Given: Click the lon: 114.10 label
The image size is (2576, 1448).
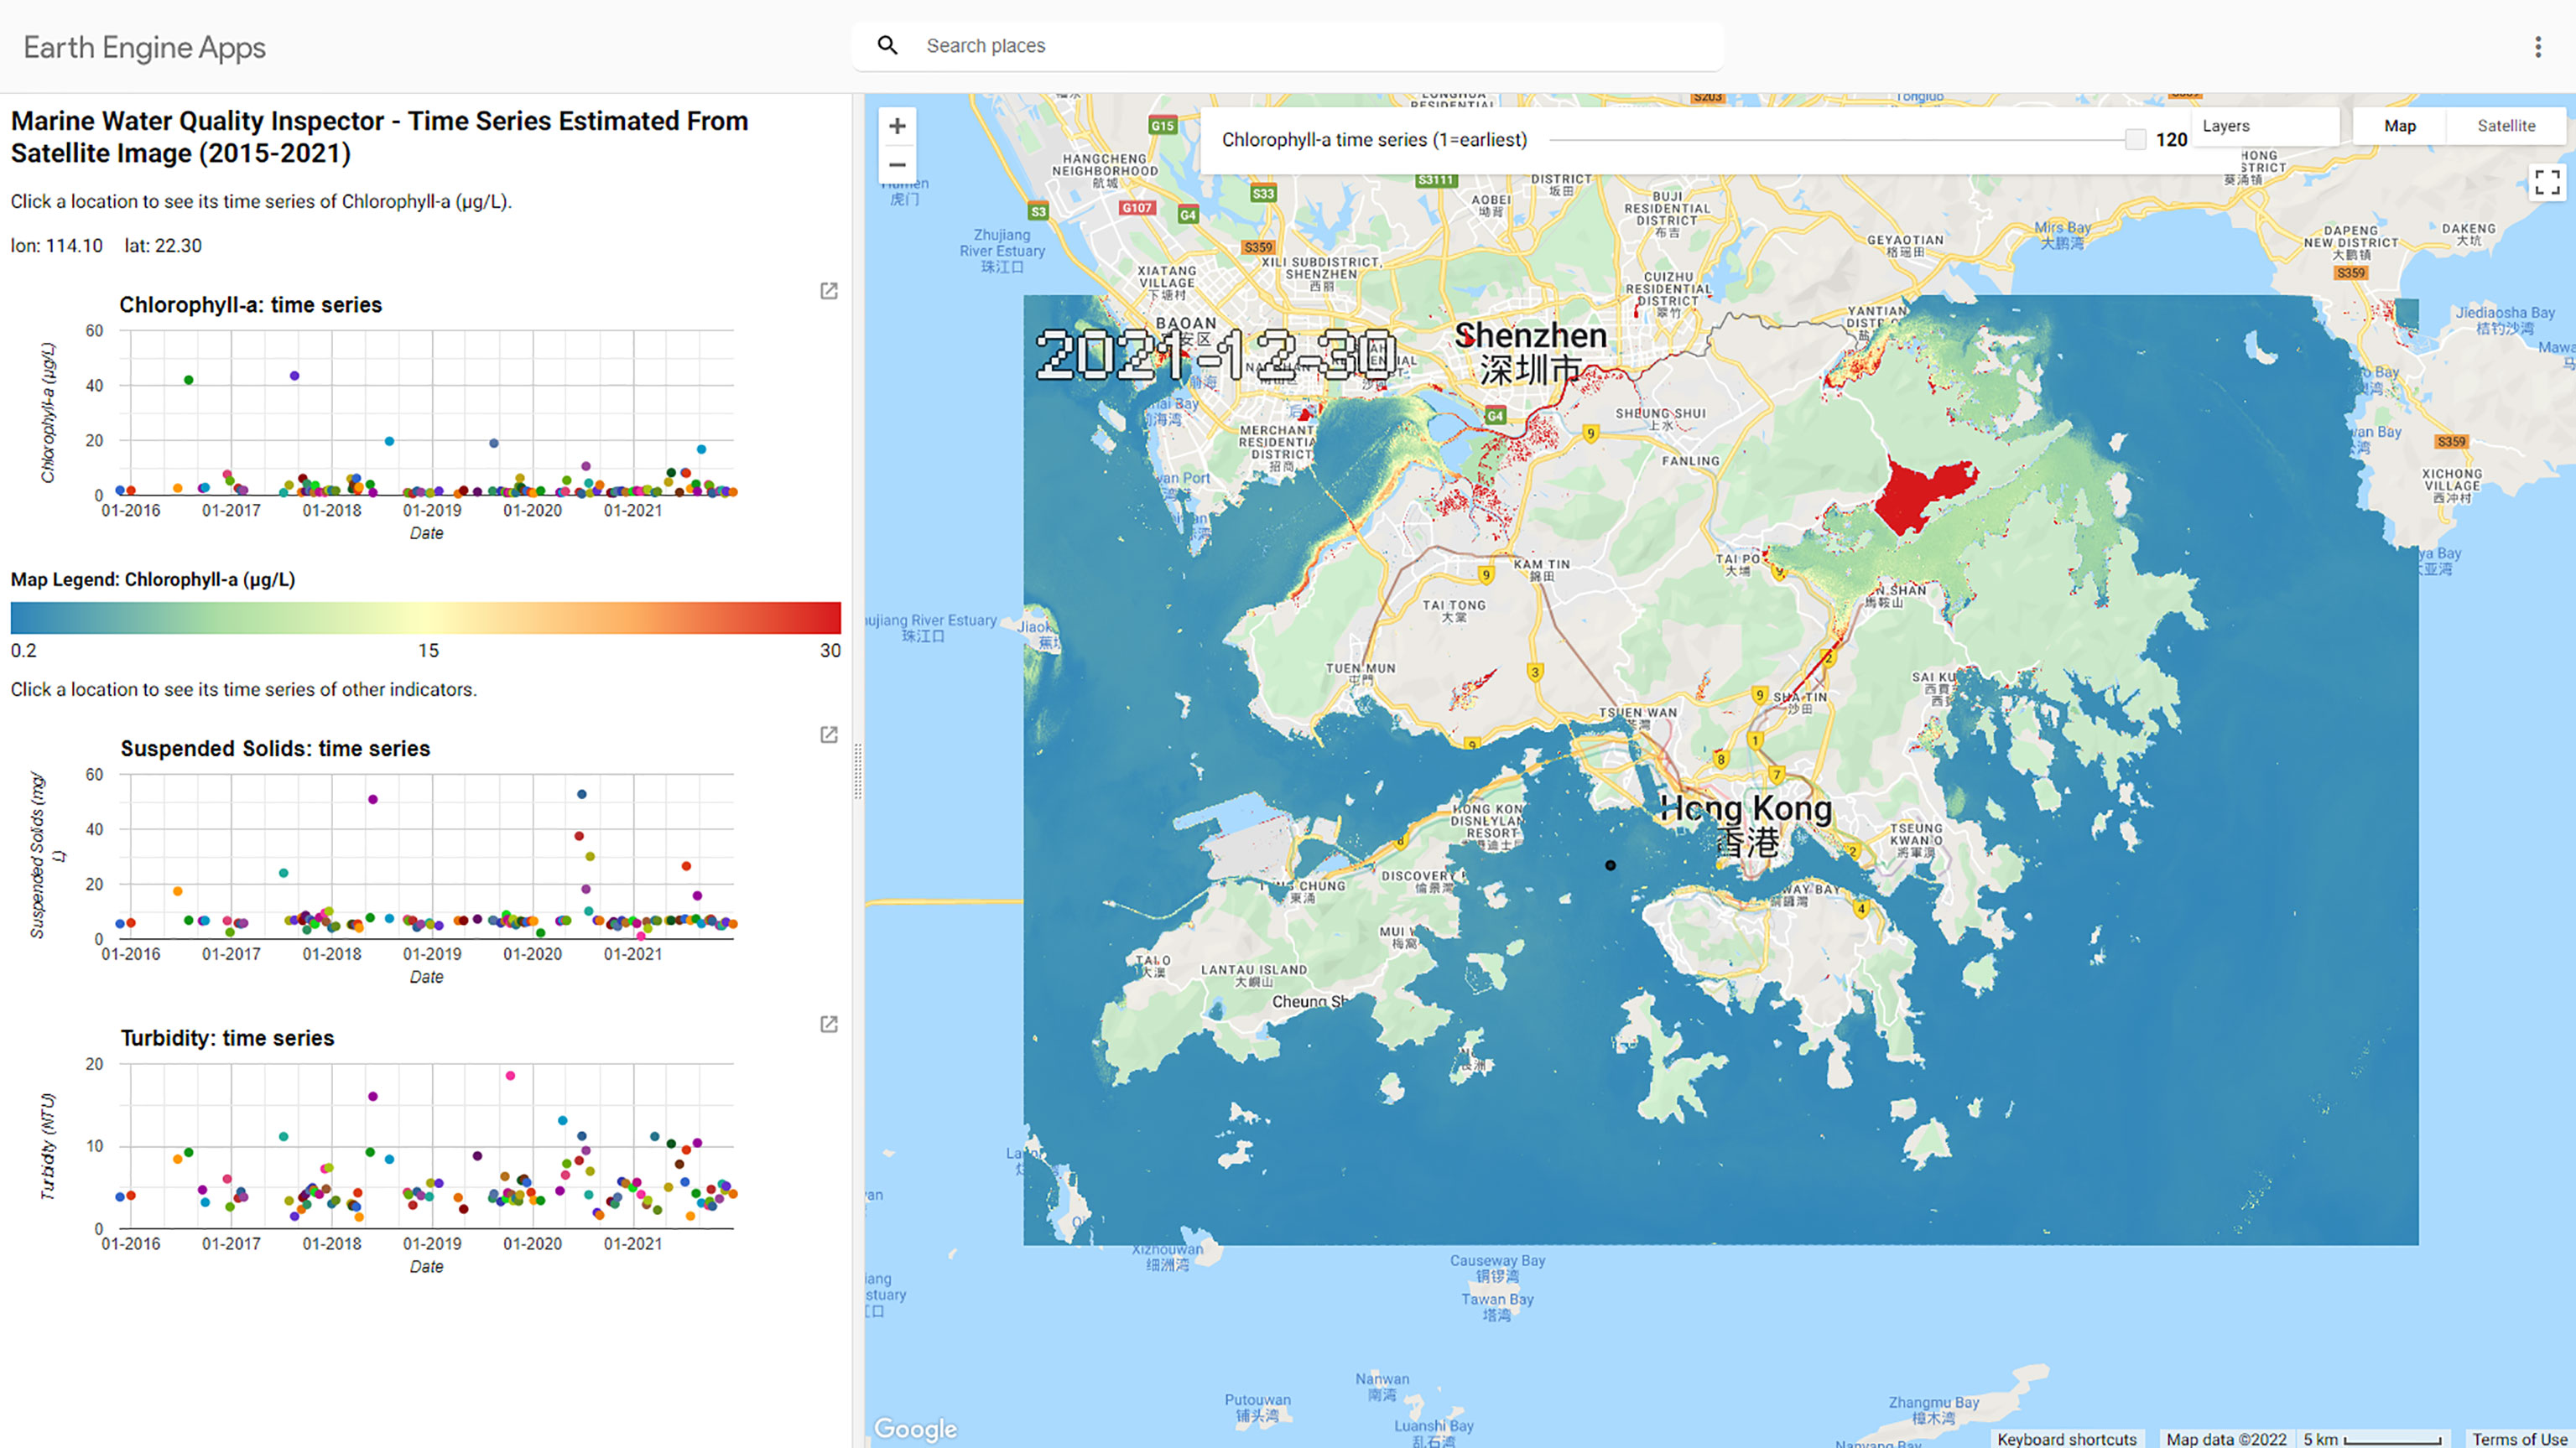Looking at the screenshot, I should pyautogui.click(x=57, y=246).
